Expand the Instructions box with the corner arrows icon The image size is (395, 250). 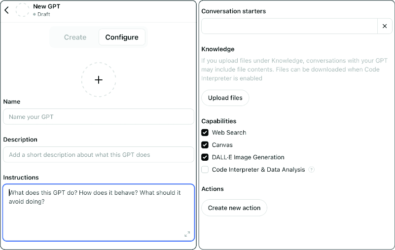[187, 234]
